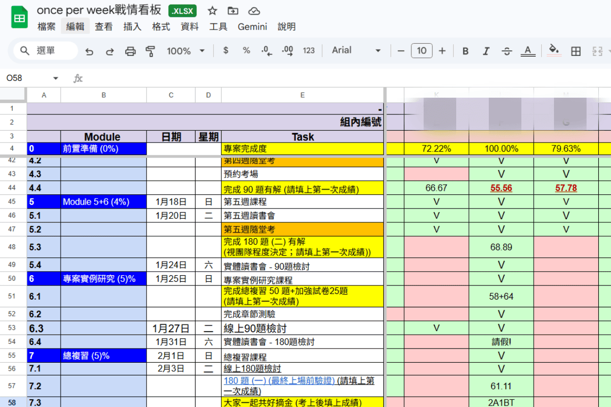This screenshot has height=407, width=611.
Task: Select the 專案實例研究 (5)% cell
Action: 103,279
